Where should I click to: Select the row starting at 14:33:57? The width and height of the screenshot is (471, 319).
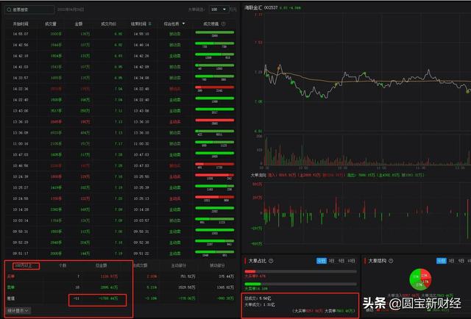point(120,78)
